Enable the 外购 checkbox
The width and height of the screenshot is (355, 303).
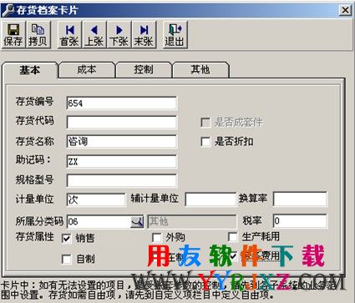[x=157, y=238]
